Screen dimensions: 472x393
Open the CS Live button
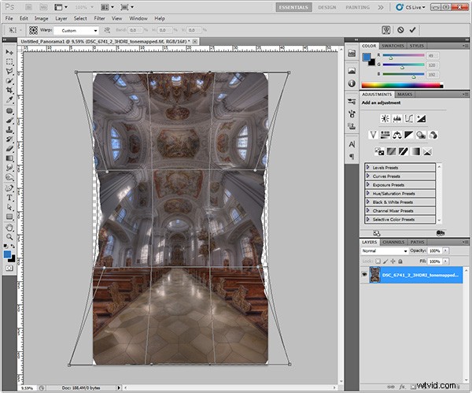(x=411, y=7)
